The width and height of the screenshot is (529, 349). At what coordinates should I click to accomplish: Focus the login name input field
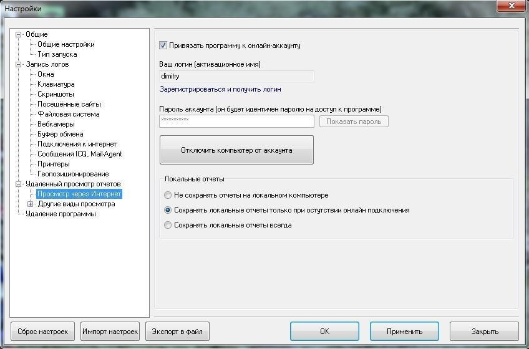[236, 76]
